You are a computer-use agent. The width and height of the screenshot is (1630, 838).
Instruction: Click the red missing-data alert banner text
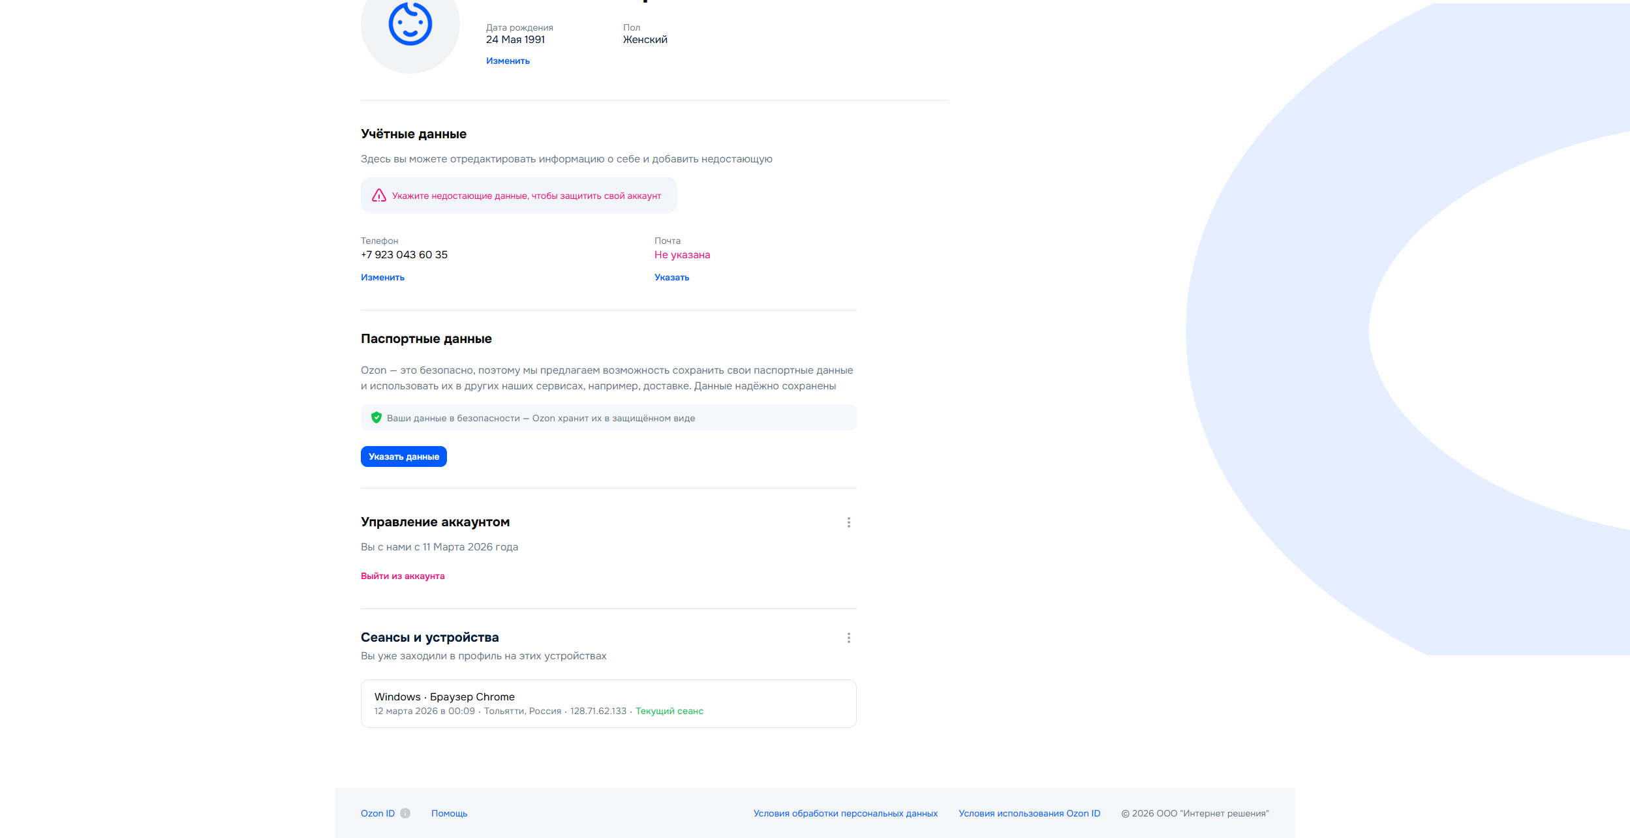click(526, 196)
